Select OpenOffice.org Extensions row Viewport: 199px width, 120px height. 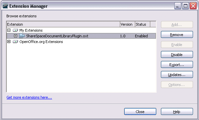click(x=81, y=42)
